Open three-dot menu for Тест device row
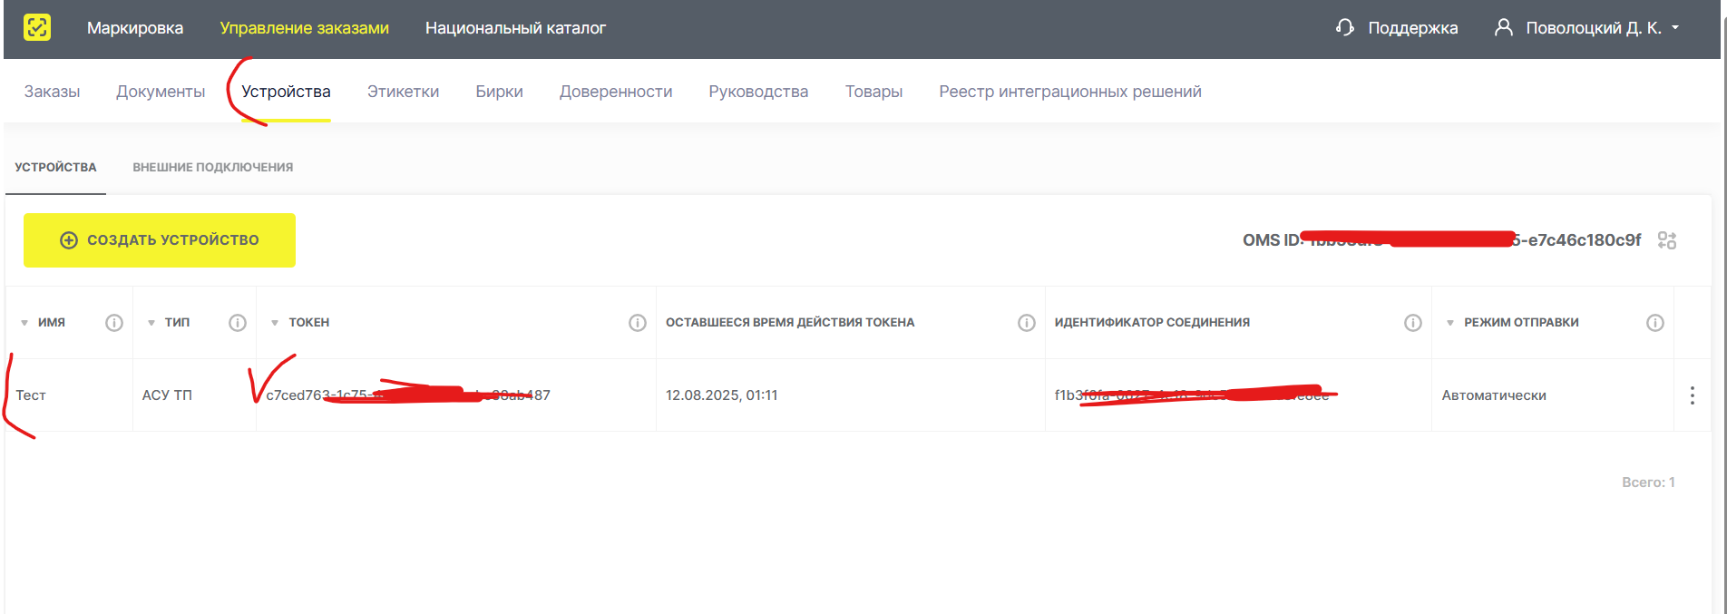 [1693, 395]
